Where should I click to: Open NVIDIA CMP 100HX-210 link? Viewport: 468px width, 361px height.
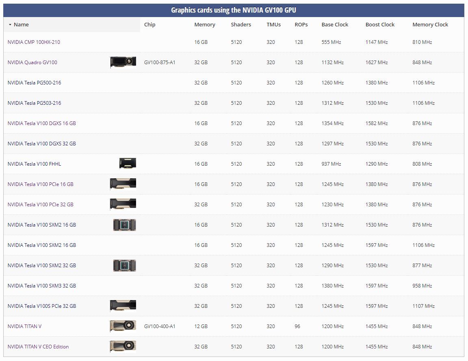[34, 42]
